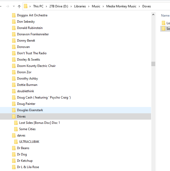
Task: Click the folder icon in the address bar
Action: 26,6
